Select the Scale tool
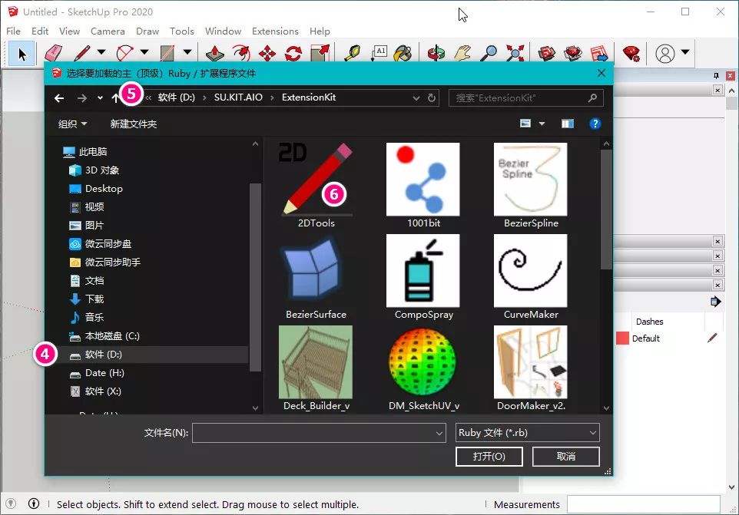The width and height of the screenshot is (739, 515). tap(320, 53)
